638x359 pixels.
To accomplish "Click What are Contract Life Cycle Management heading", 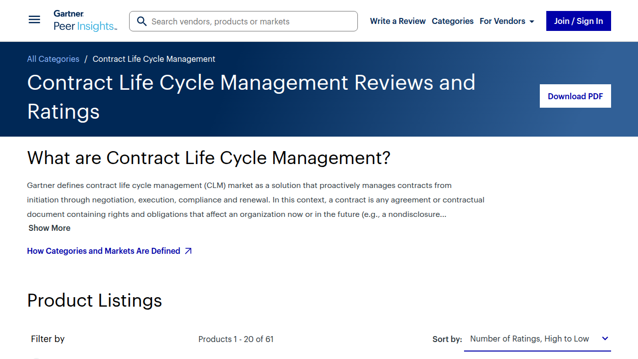I will tap(209, 158).
